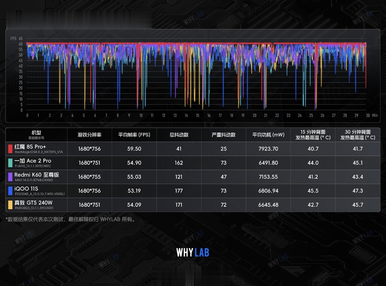Click the 55.03 average FPS value
This screenshot has width=386, height=286.
pos(134,177)
